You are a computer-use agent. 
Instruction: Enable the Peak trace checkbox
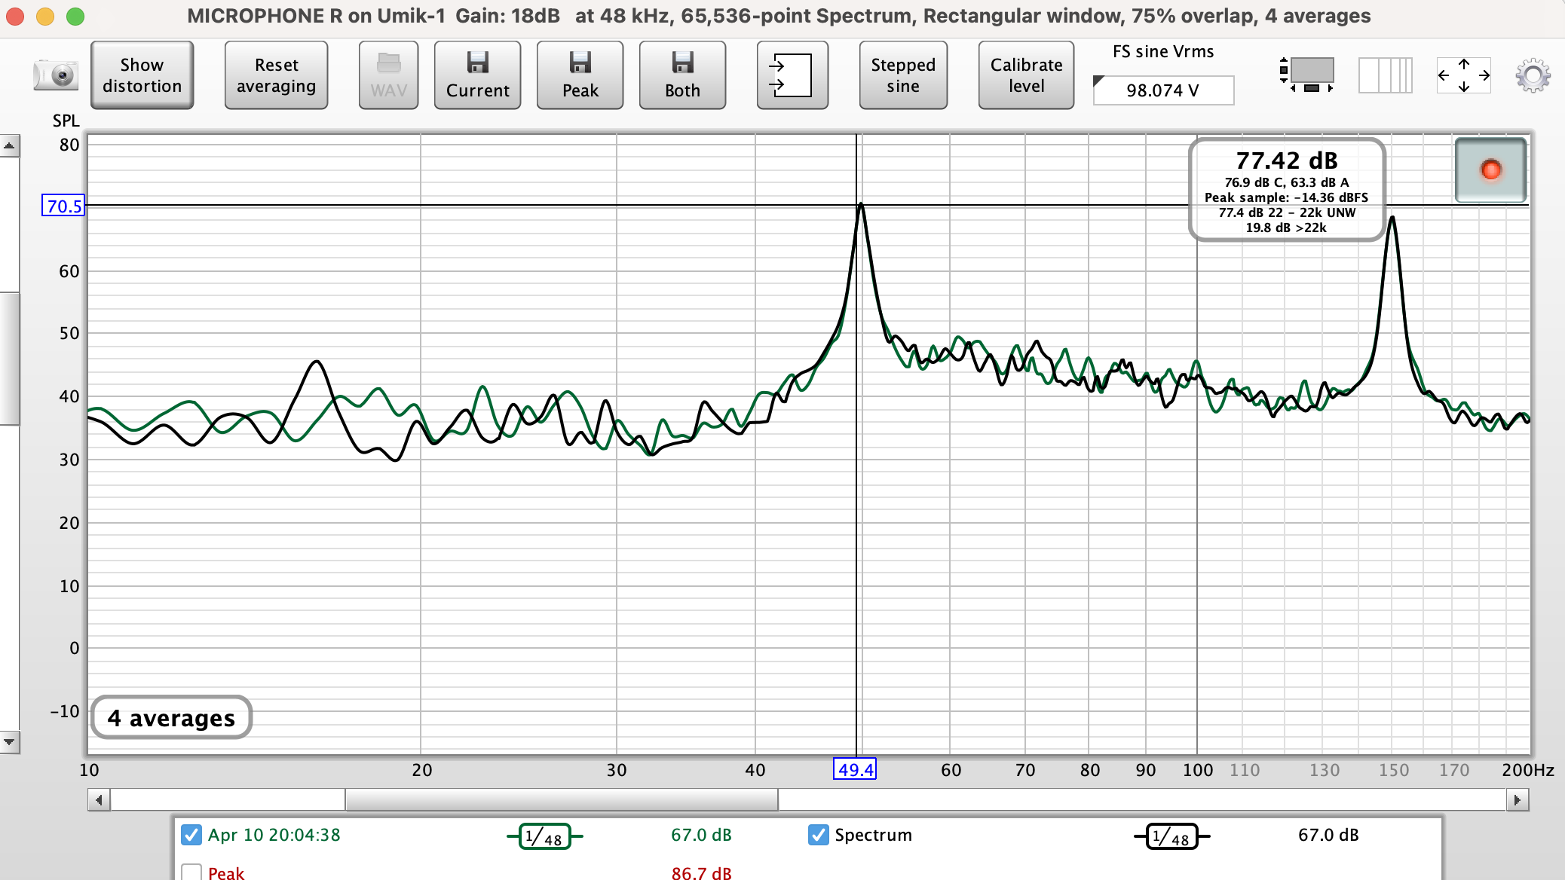tap(191, 872)
